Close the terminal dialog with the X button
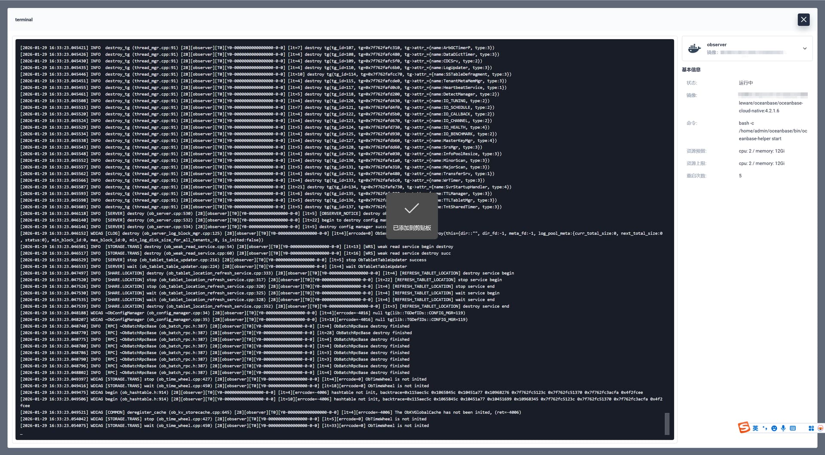The image size is (825, 455). 804,20
